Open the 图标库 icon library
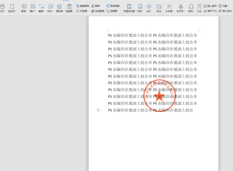 (59, 6)
